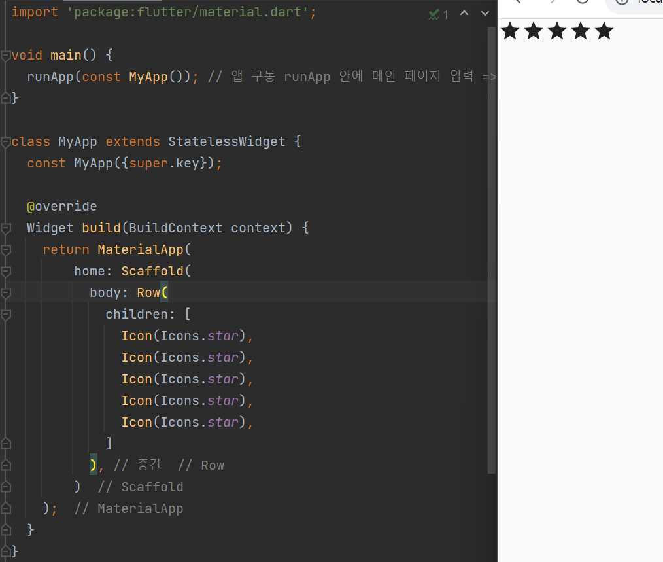Click highlighted closing parenthesis before // 중간
Screen dimensions: 663x562
coord(93,466)
